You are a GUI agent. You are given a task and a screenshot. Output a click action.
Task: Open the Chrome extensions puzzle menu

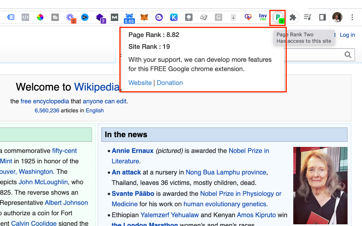pyautogui.click(x=293, y=18)
